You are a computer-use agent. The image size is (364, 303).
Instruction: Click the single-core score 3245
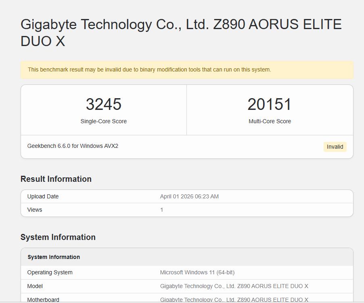click(103, 104)
